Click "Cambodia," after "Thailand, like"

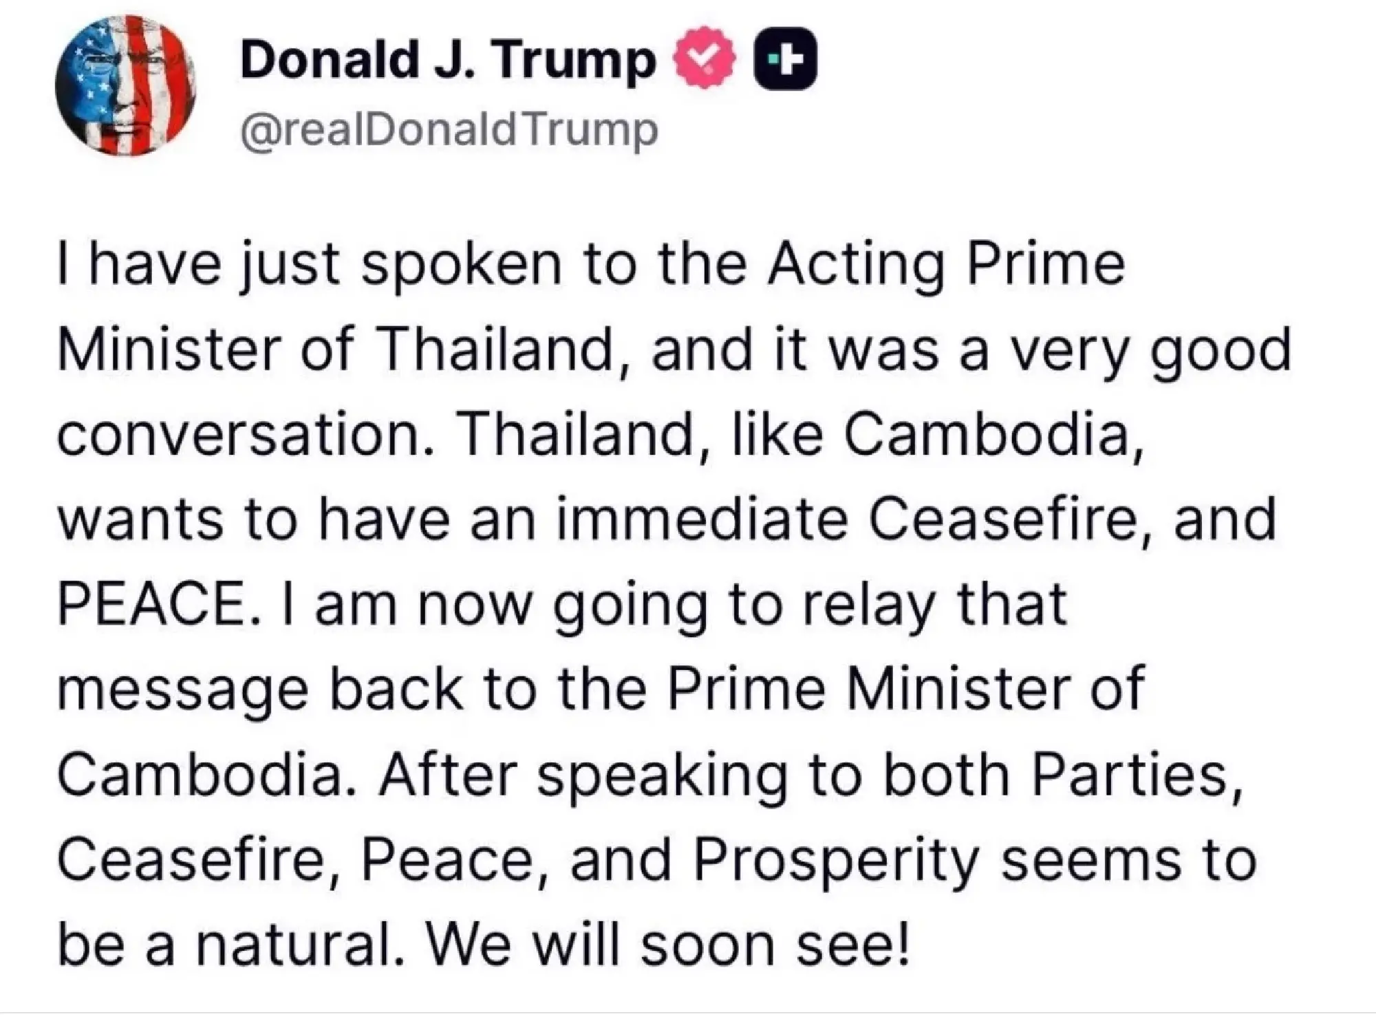[993, 435]
